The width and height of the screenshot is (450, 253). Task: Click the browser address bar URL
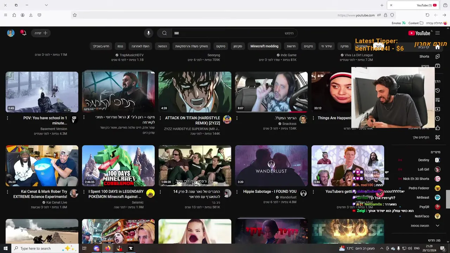(x=356, y=15)
